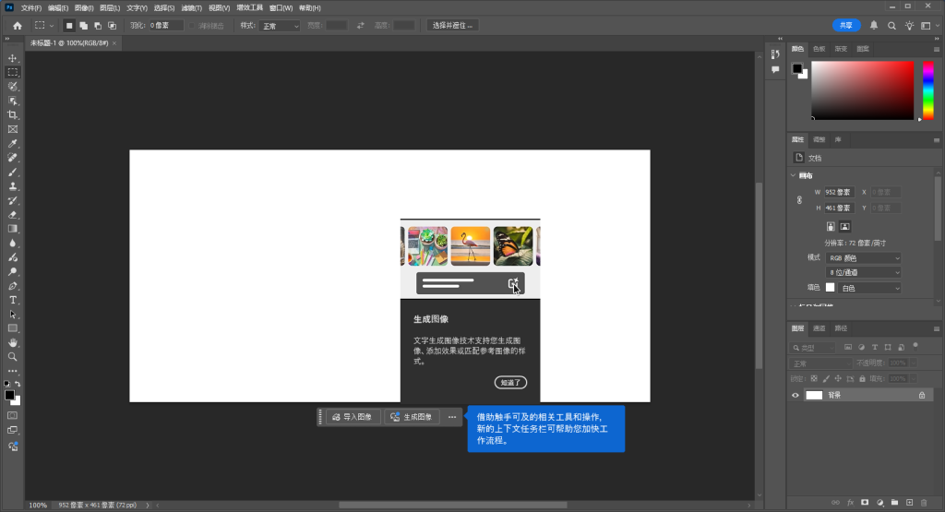
Task: Click the Home icon in options bar
Action: [17, 26]
